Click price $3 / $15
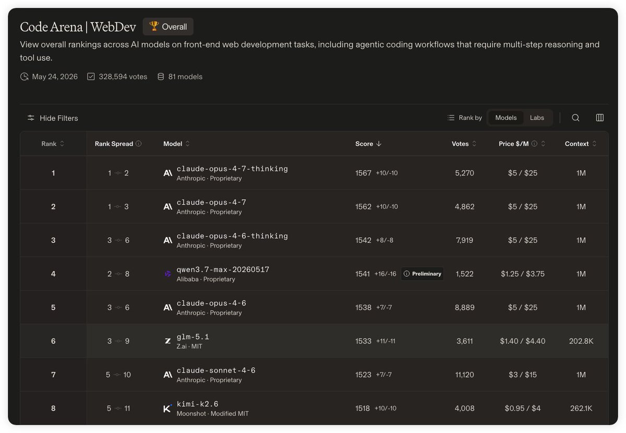Image resolution: width=626 pixels, height=433 pixels. 523,375
